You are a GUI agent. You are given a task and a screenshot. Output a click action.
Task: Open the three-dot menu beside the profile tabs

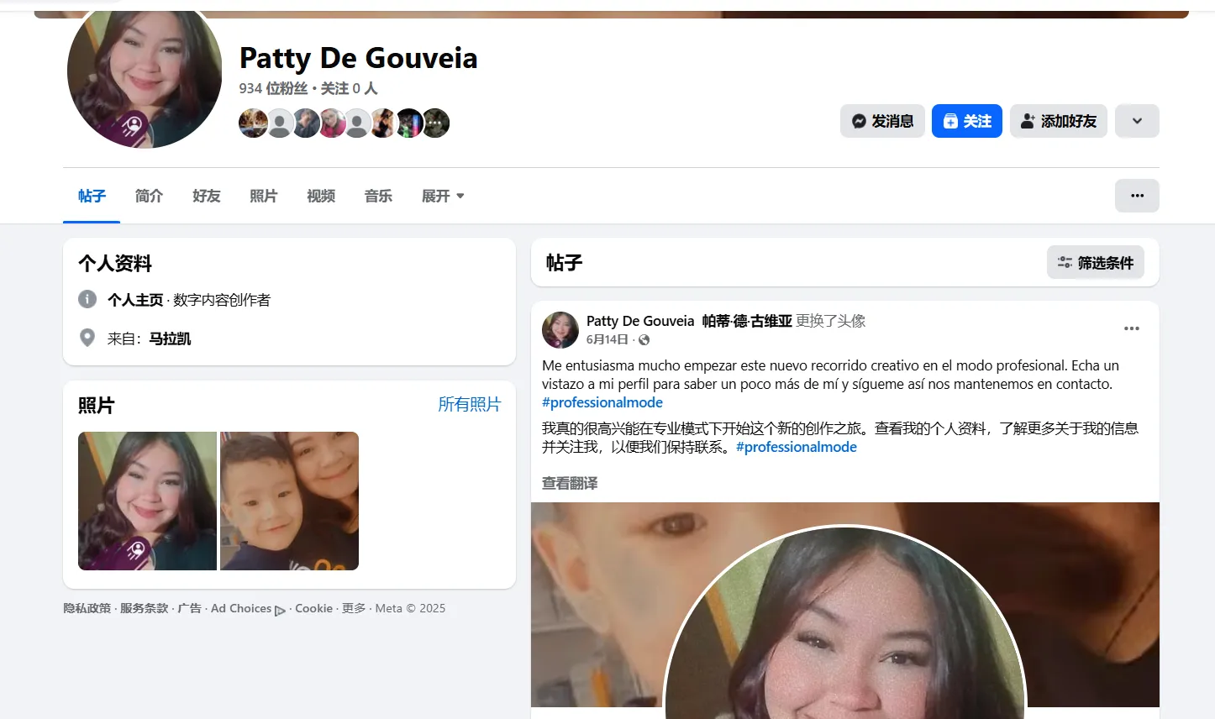click(x=1137, y=195)
